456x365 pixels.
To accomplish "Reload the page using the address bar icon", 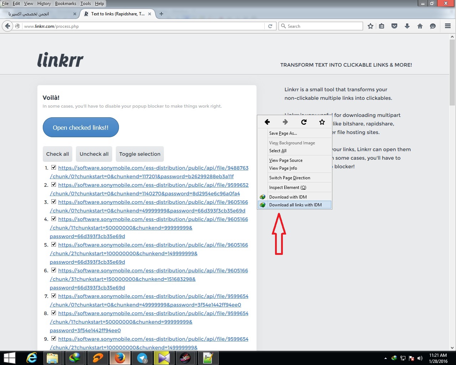I will (270, 26).
